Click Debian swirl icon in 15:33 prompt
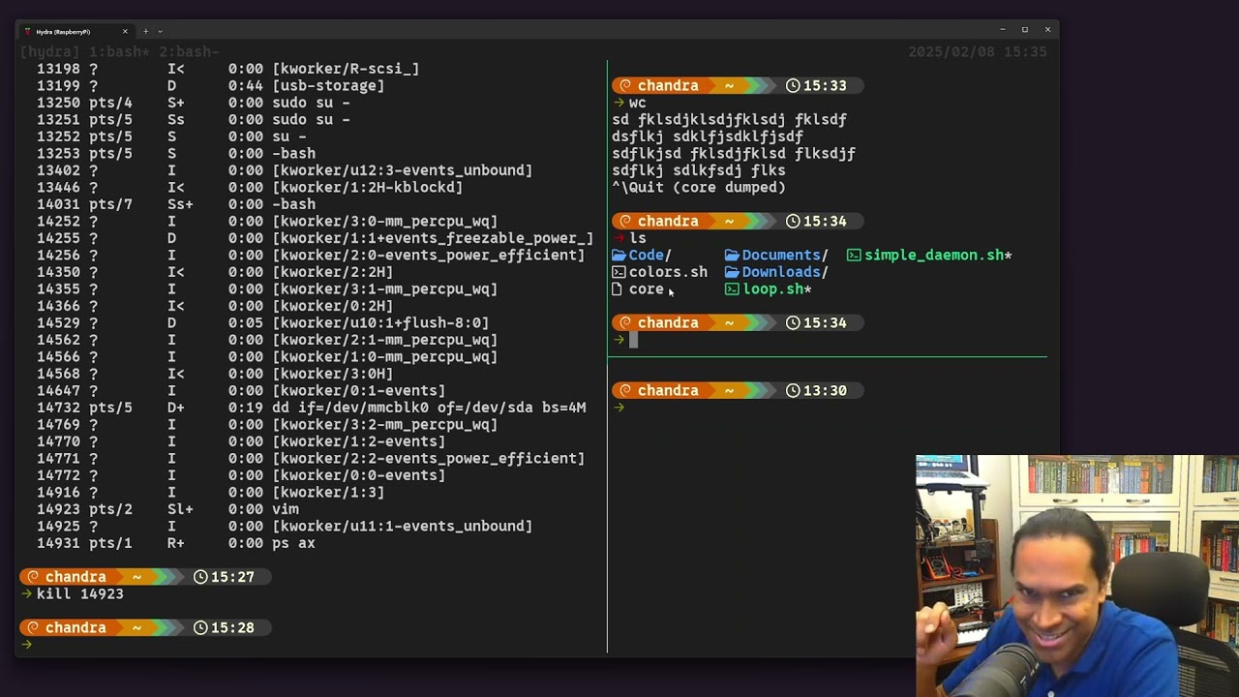 pos(626,85)
